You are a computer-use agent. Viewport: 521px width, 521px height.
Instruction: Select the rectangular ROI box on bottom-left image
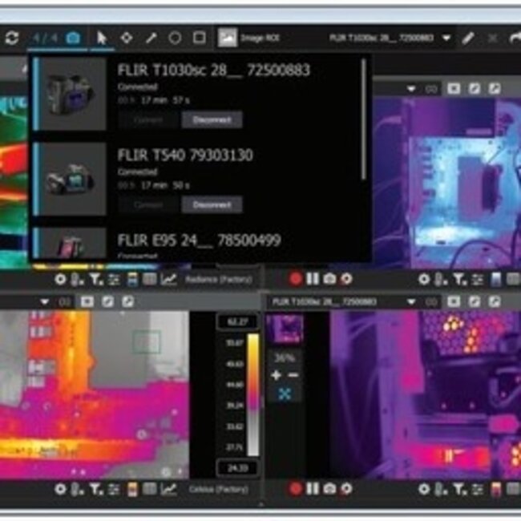[x=147, y=342]
